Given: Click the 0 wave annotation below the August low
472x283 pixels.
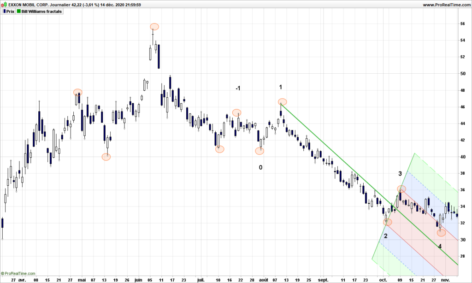Looking at the screenshot, I should coord(261,167).
